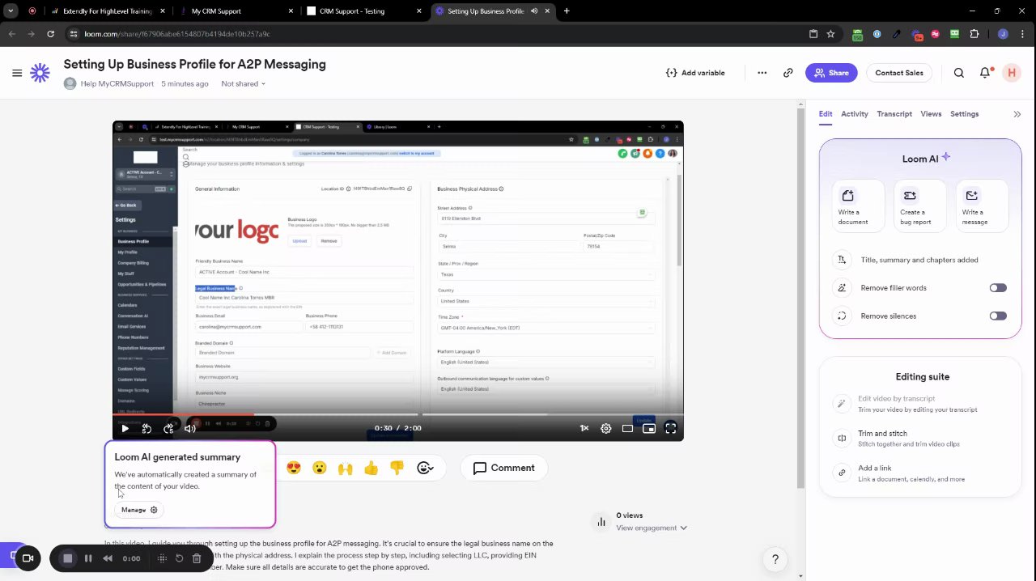Expand View engagement dropdown
Screen dimensions: 1036x581
coord(652,528)
